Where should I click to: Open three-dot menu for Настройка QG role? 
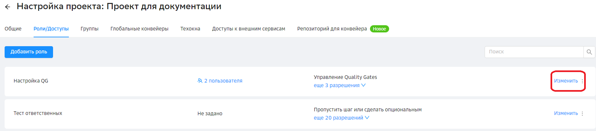pyautogui.click(x=582, y=81)
